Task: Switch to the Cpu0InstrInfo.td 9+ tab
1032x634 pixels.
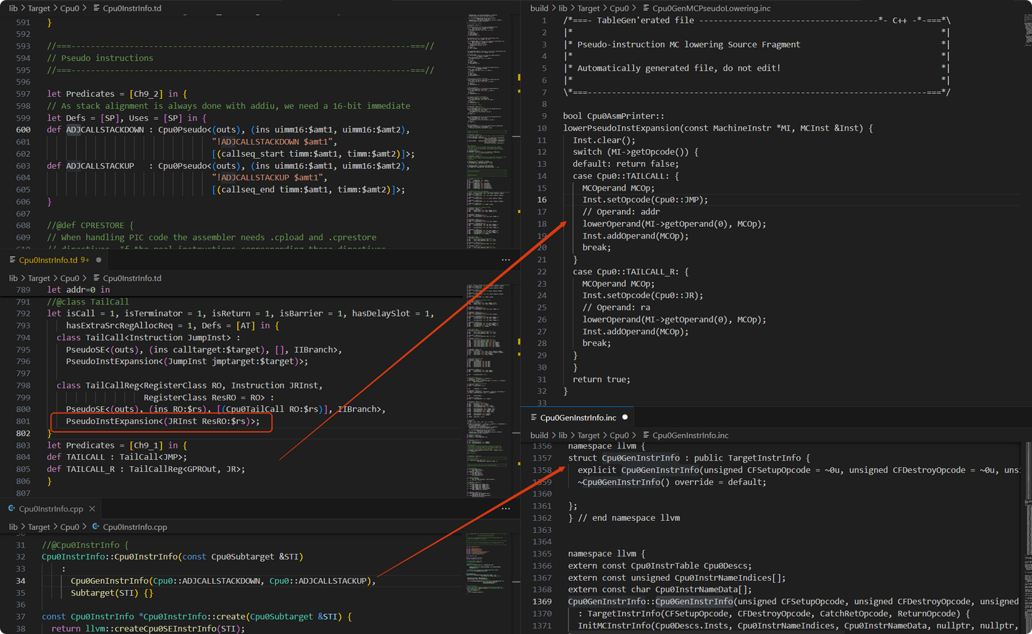Action: point(54,260)
